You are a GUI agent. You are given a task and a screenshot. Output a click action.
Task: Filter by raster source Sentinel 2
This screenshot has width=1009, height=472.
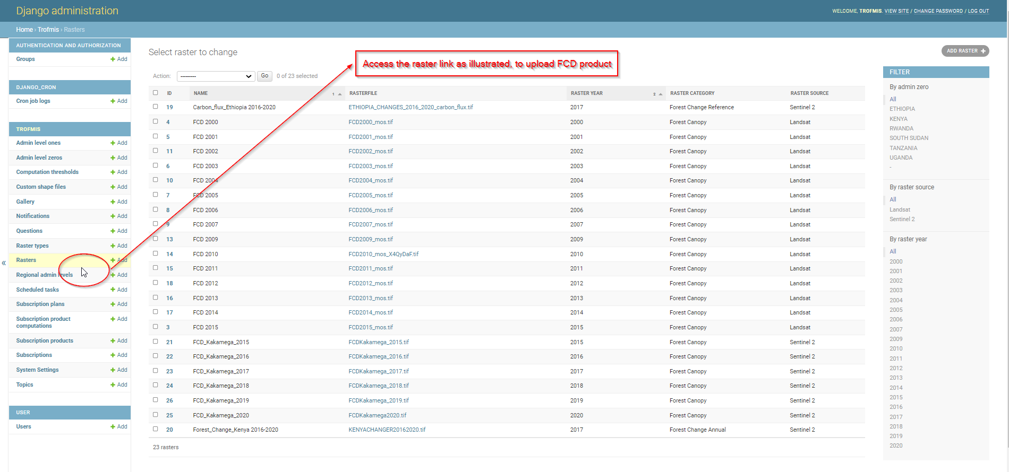(902, 219)
